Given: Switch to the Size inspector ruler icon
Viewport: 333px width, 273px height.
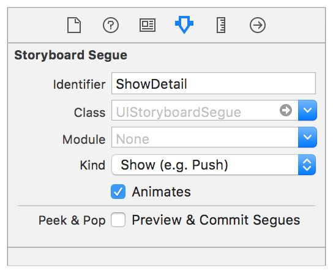Looking at the screenshot, I should (x=221, y=25).
